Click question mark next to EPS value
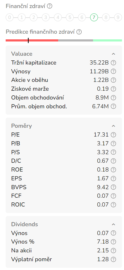This screenshot has width=124, height=270. click(x=113, y=178)
